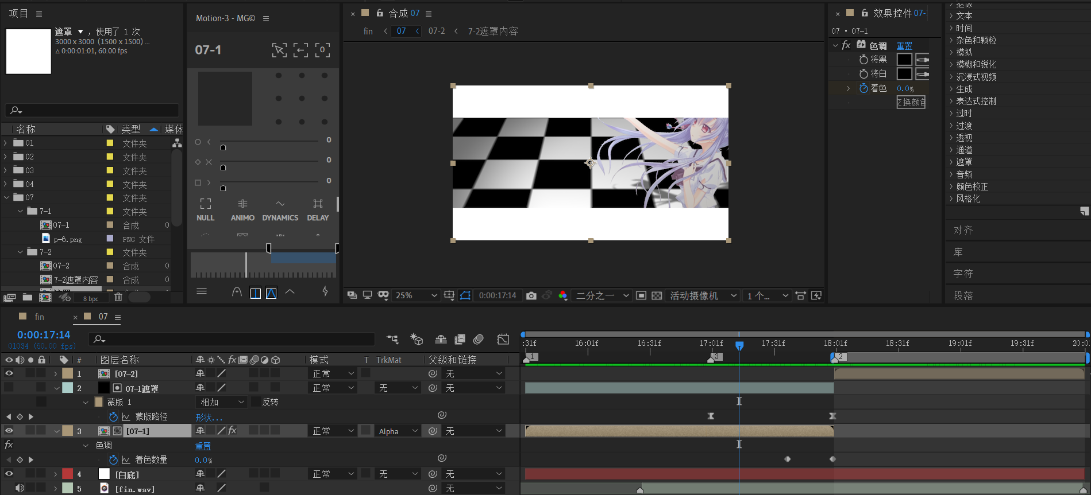
Task: Click the 形状... mask path link
Action: pos(209,417)
